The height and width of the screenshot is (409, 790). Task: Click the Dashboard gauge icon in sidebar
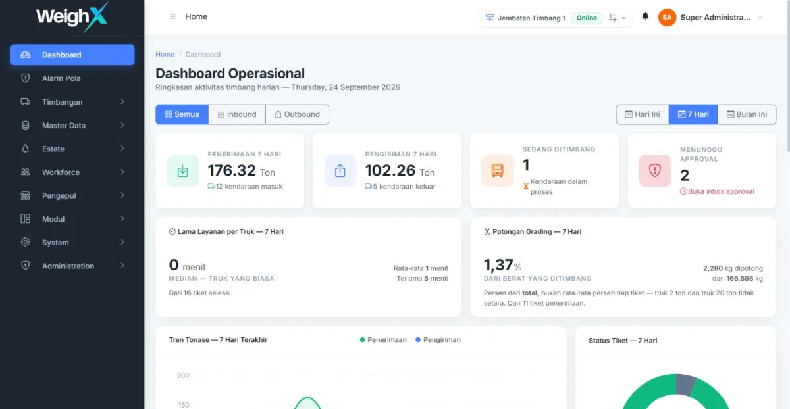coord(26,55)
